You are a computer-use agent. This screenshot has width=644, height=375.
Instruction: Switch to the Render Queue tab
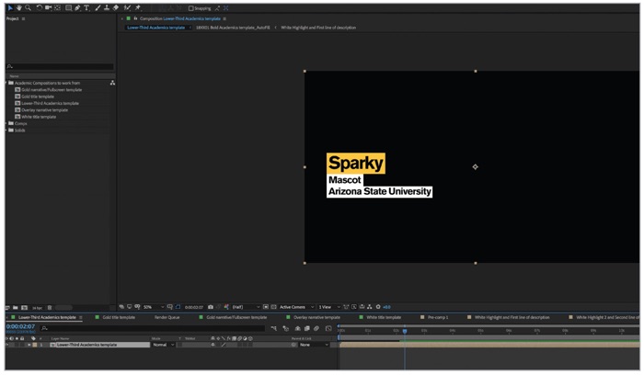(x=167, y=317)
